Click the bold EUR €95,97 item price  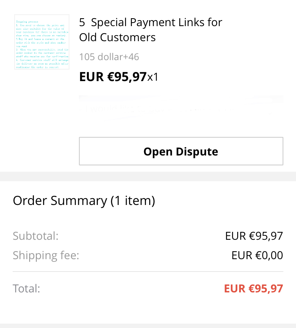[x=113, y=77]
